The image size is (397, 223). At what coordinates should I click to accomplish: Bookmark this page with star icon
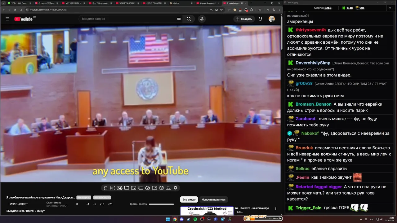coord(221,10)
